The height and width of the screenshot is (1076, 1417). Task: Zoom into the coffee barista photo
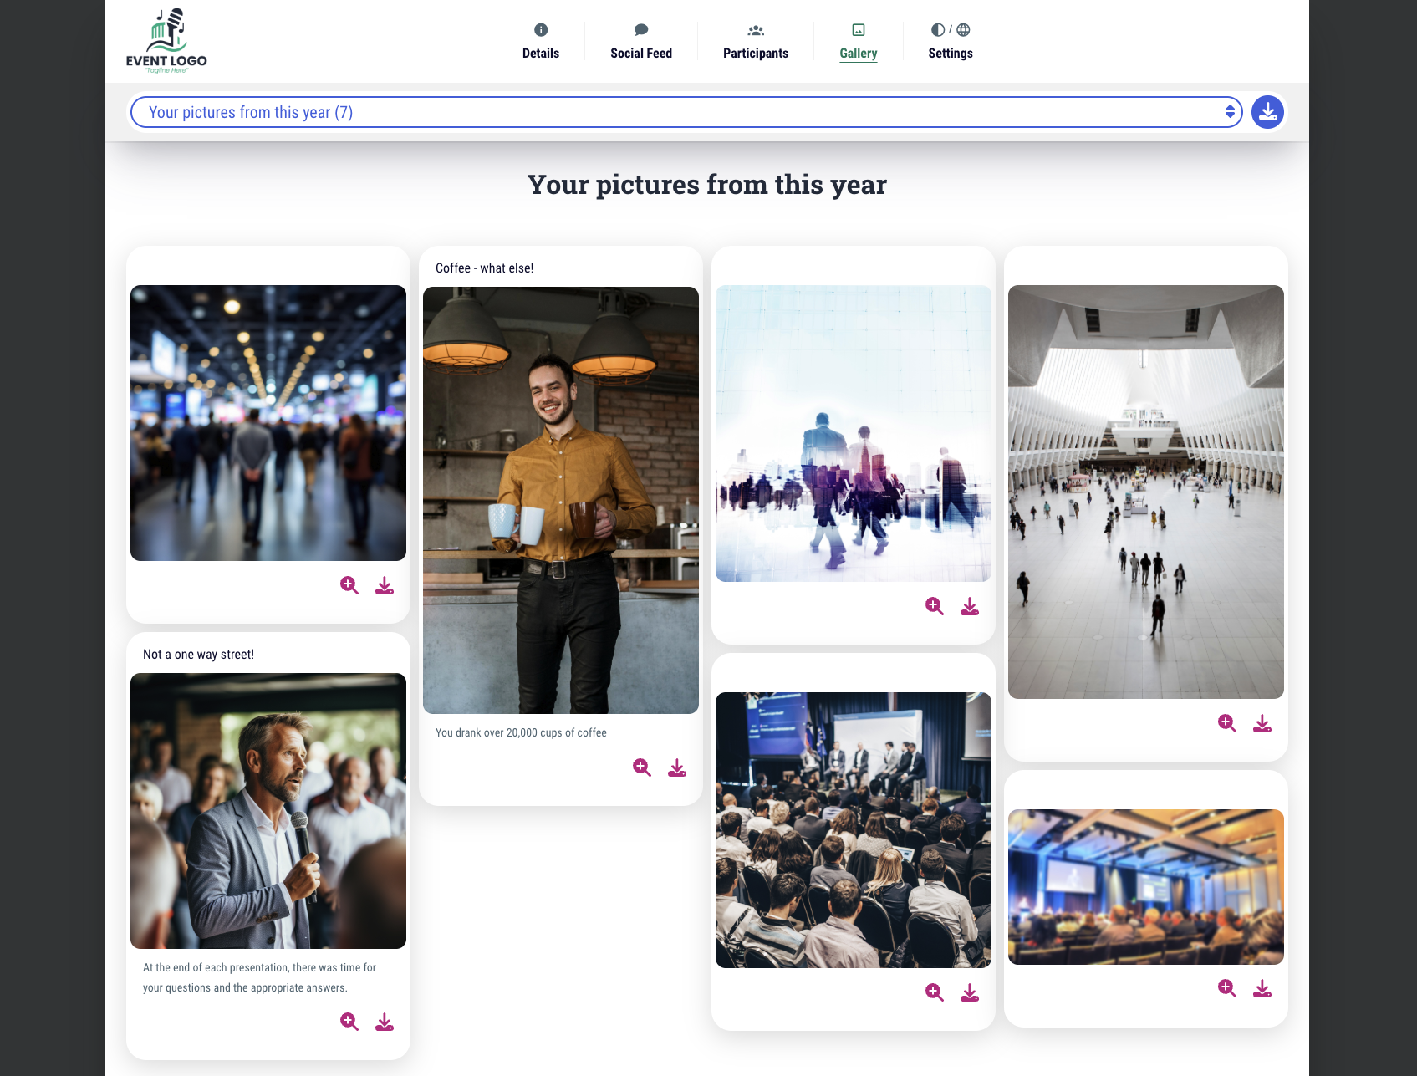(x=641, y=767)
